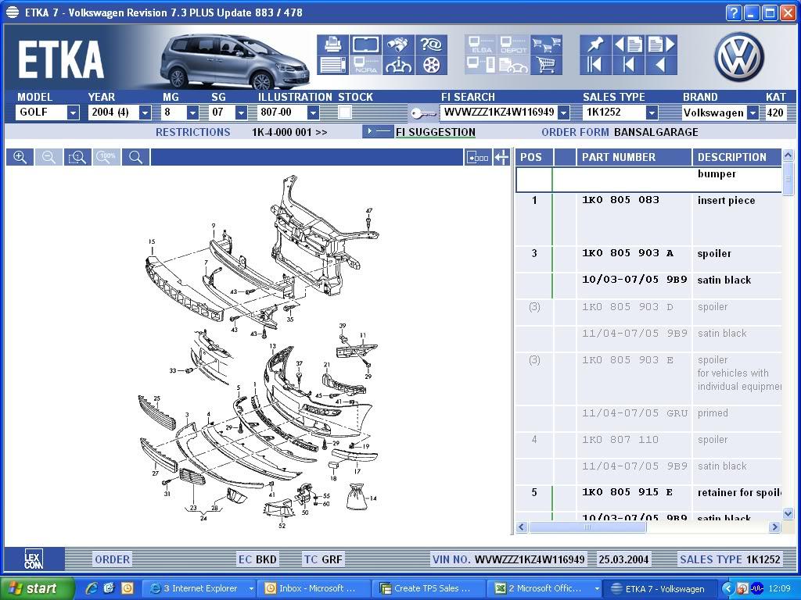Open the list view icon below printer

tap(333, 65)
